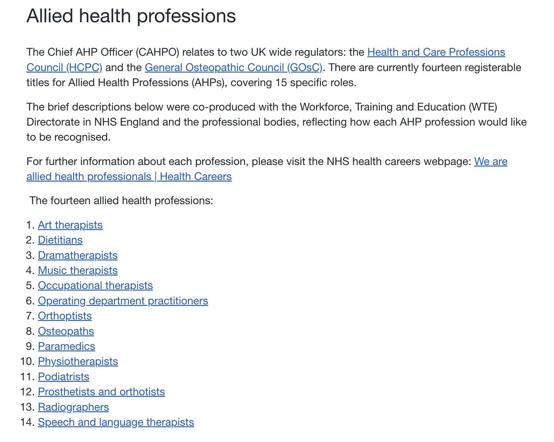554x442 pixels.
Task: Select the Occupational therapists link
Action: (95, 286)
